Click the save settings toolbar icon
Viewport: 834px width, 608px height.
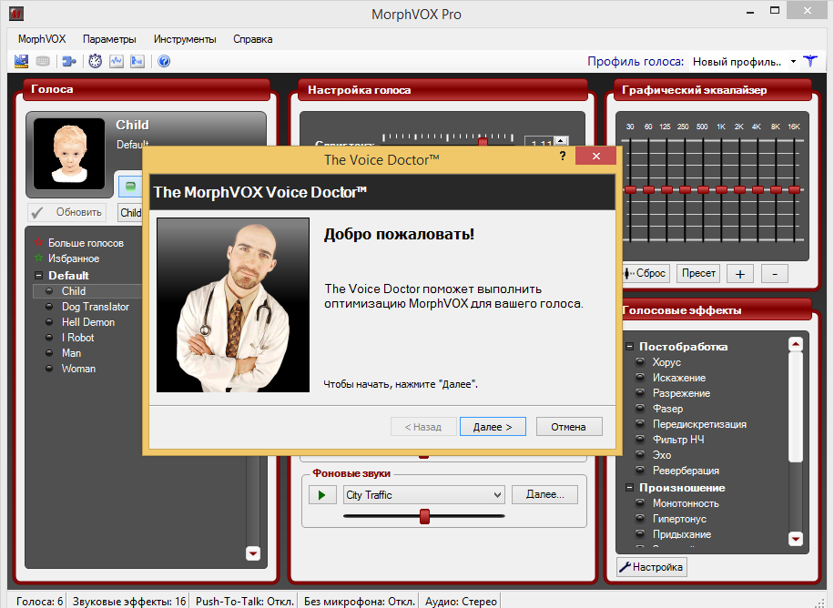point(21,61)
